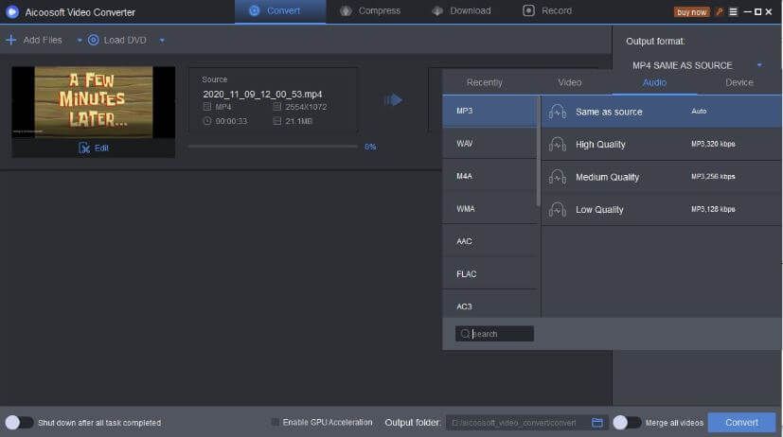Click the 2554X1072 resolution text
This screenshot has width=783, height=437.
tap(306, 107)
